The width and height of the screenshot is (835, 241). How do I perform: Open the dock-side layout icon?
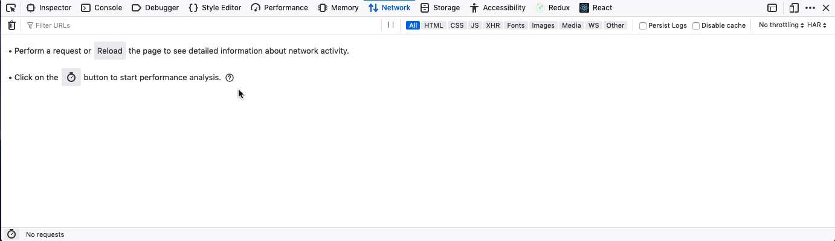772,8
